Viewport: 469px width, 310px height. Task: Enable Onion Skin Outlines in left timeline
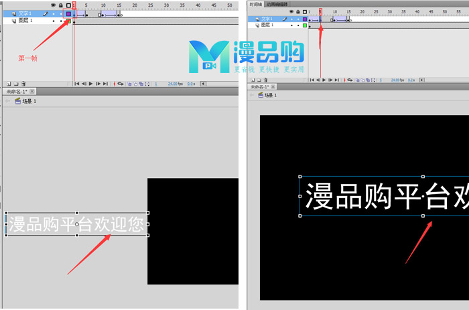point(135,84)
